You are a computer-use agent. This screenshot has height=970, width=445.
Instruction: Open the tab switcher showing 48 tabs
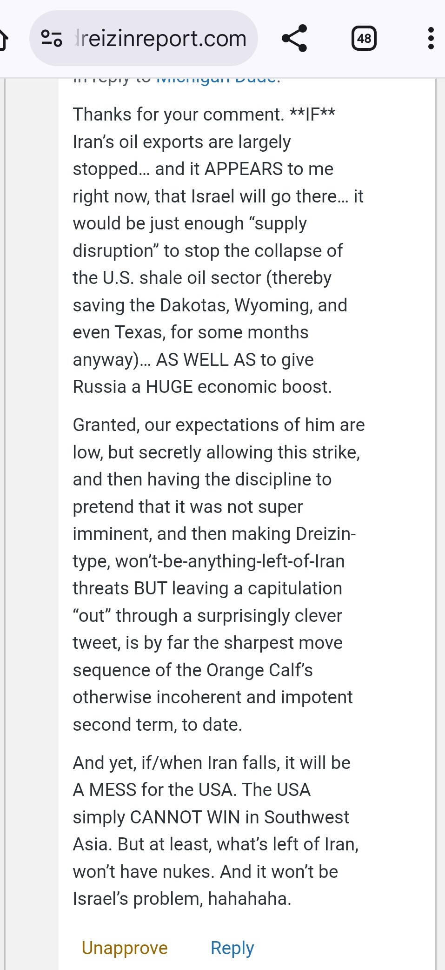364,38
